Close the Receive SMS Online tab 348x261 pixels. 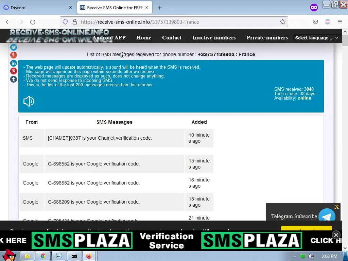147,7
